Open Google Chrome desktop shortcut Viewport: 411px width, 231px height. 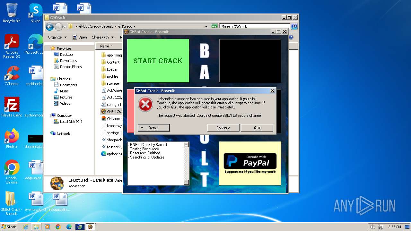(12, 172)
